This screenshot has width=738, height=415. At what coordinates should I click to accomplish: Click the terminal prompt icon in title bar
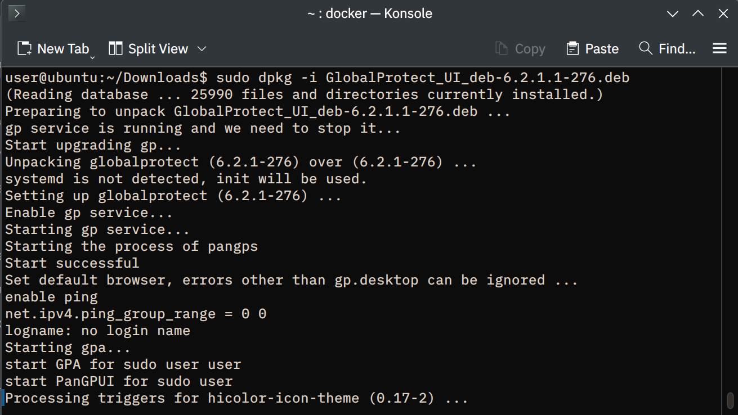tap(17, 13)
